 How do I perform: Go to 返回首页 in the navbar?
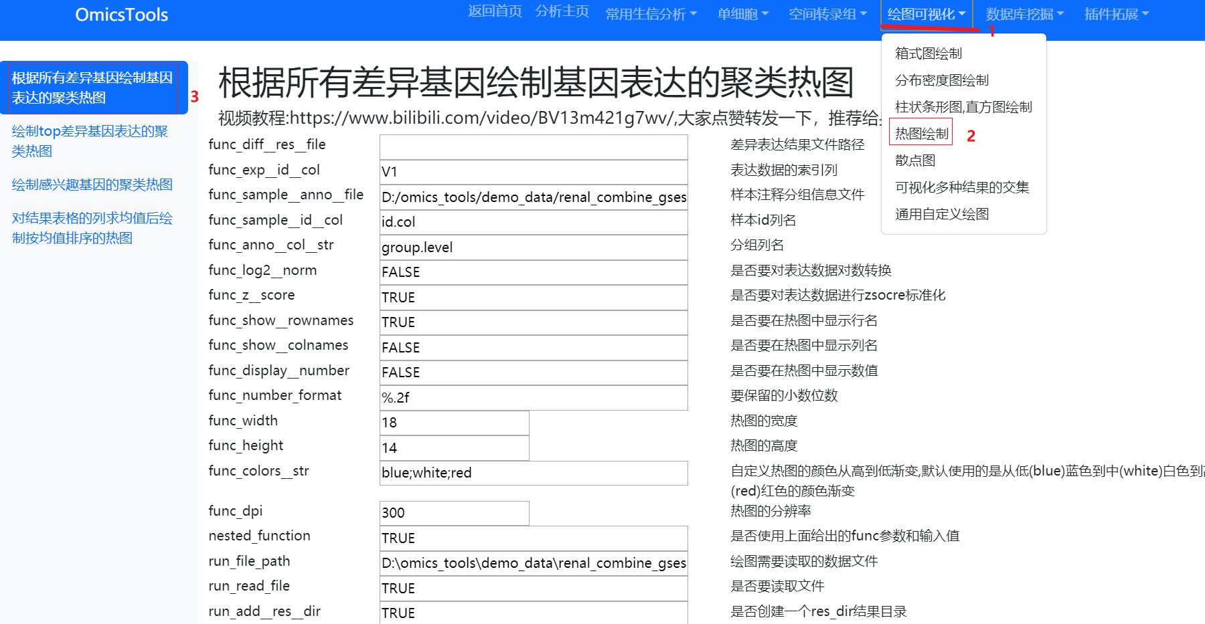495,11
